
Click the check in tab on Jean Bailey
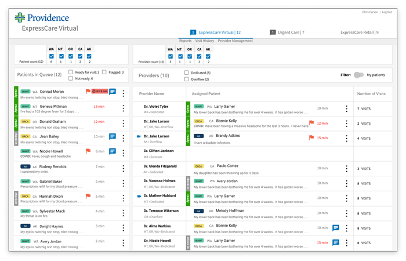click(x=16, y=139)
